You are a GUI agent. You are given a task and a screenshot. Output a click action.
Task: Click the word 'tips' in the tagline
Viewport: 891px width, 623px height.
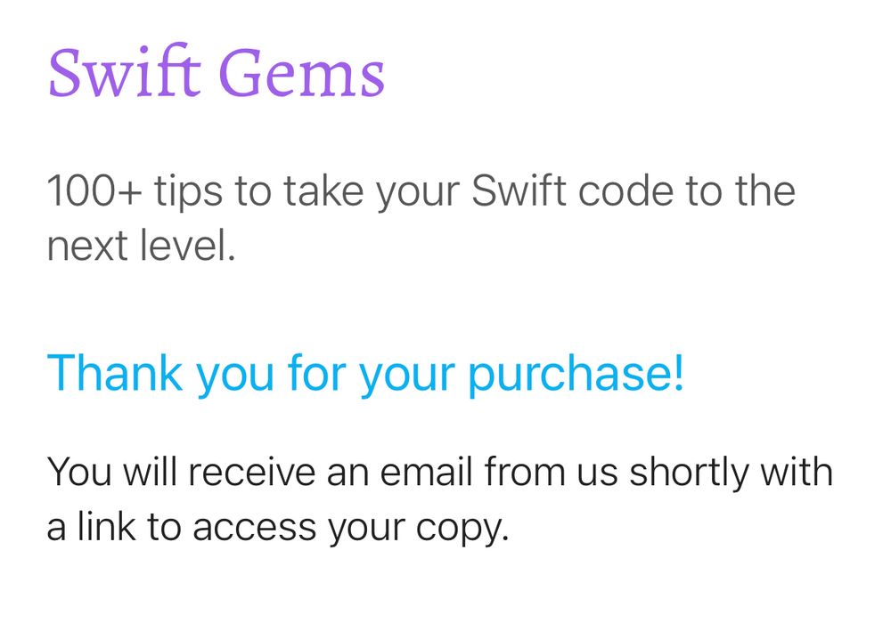[x=188, y=191]
